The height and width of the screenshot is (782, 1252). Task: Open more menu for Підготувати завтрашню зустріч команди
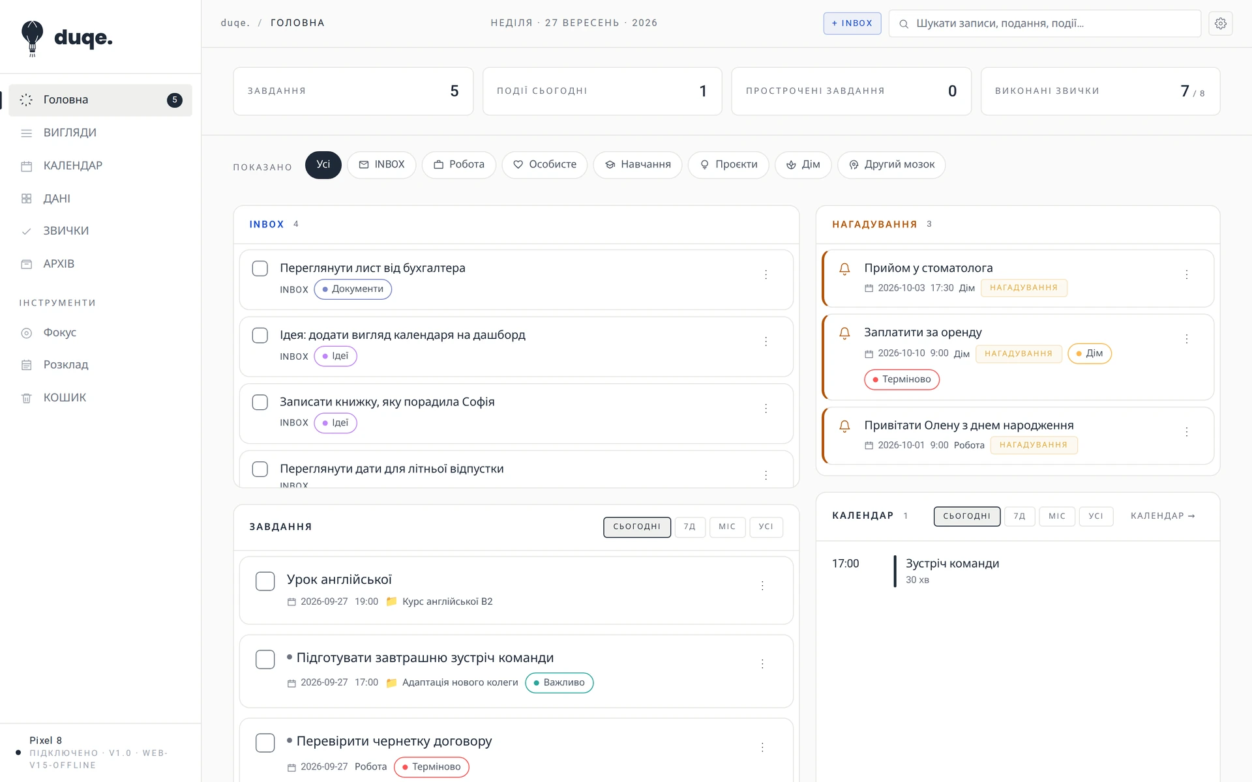pos(762,664)
